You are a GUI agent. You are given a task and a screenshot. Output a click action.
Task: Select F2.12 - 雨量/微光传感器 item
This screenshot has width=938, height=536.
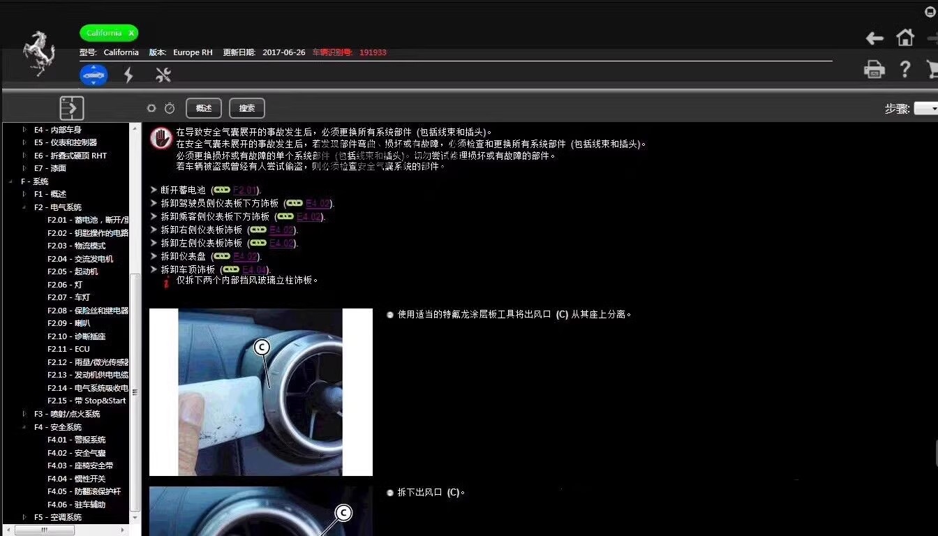click(x=88, y=362)
